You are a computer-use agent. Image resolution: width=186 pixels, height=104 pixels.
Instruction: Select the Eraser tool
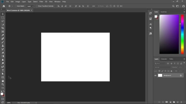(3, 53)
